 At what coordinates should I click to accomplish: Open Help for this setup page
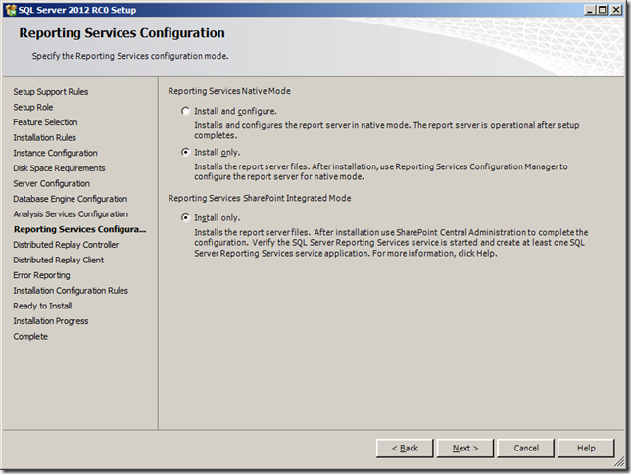point(586,448)
